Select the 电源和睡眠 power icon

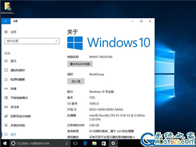(6, 79)
